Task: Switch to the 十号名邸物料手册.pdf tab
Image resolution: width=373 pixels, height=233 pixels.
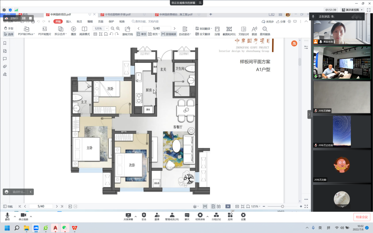Action: click(118, 15)
